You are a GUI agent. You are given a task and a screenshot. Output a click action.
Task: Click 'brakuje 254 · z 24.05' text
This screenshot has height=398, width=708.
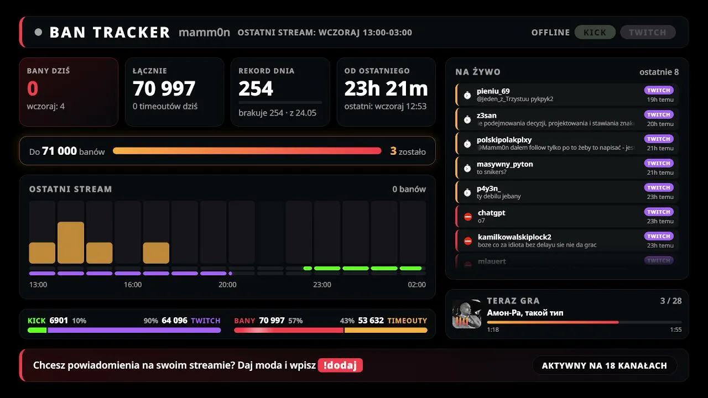point(277,113)
